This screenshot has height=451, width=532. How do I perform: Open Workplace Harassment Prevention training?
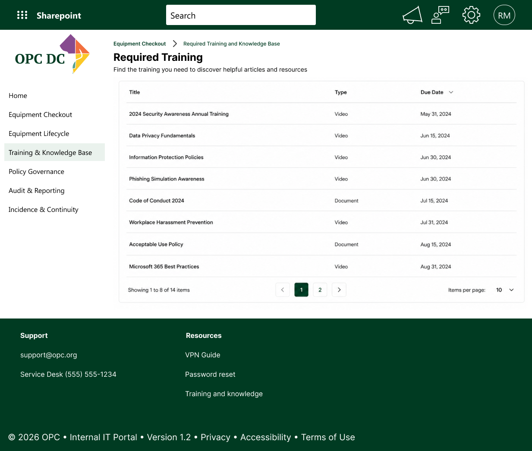[171, 222]
